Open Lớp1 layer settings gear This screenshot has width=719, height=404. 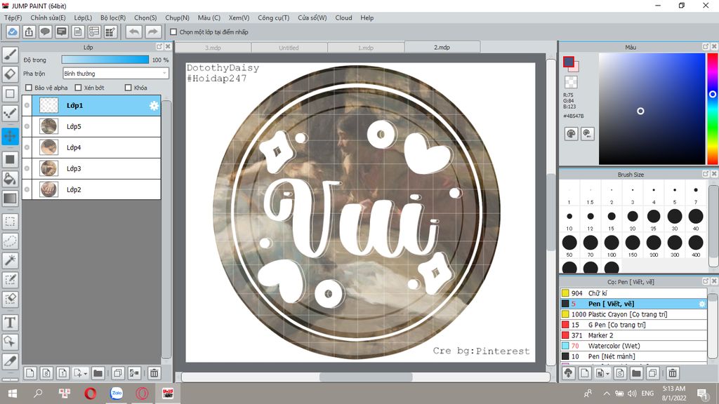(x=154, y=106)
